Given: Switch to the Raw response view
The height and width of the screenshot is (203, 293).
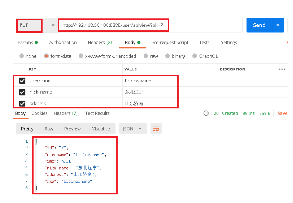Looking at the screenshot, I should click(49, 129).
